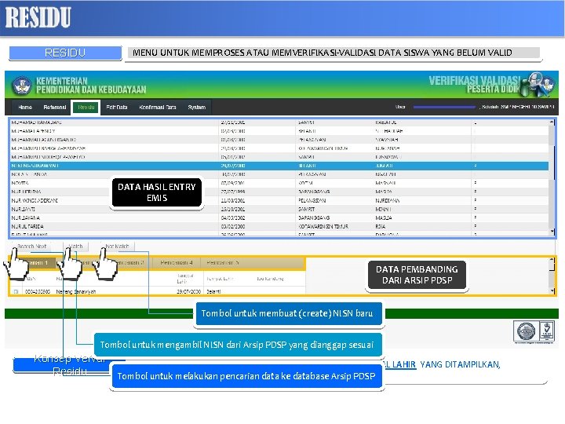The width and height of the screenshot is (565, 424).
Task: Click the down arrow of comparison panel scrollbar
Action: click(x=552, y=291)
